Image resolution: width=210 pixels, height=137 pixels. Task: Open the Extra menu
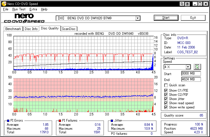point(33,9)
